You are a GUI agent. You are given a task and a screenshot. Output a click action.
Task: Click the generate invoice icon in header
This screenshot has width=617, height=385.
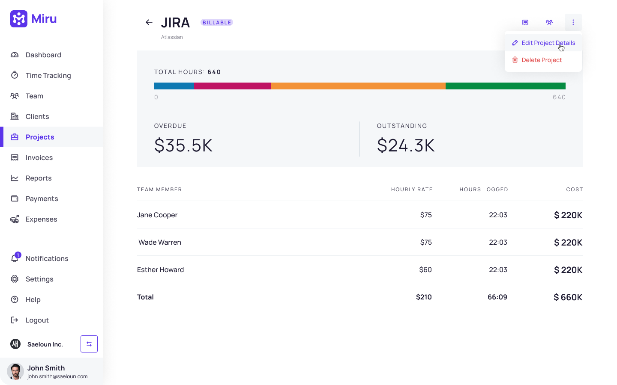click(x=525, y=22)
